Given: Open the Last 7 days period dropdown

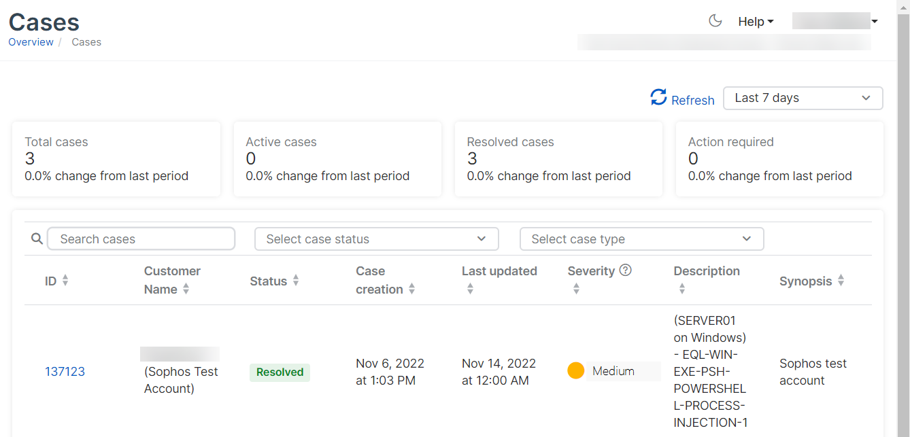Looking at the screenshot, I should [803, 98].
